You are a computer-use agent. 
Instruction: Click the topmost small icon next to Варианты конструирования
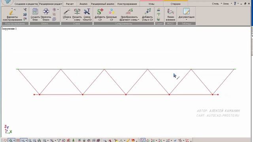[25, 10]
